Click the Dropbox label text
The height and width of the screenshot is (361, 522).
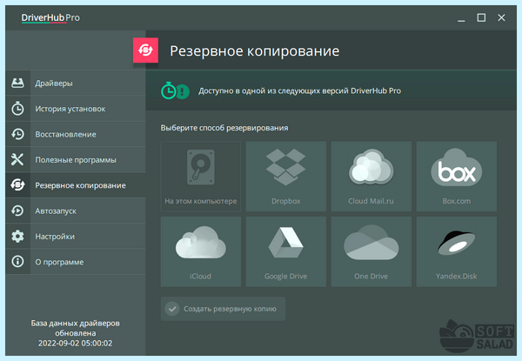tap(286, 201)
